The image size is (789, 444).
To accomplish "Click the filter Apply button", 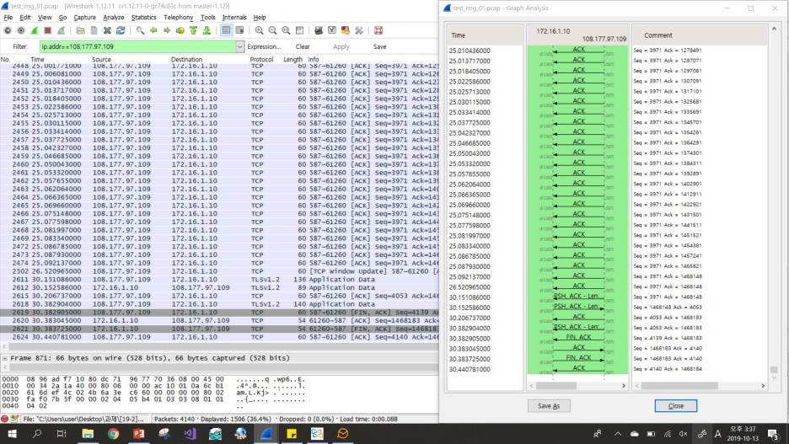I will [341, 47].
